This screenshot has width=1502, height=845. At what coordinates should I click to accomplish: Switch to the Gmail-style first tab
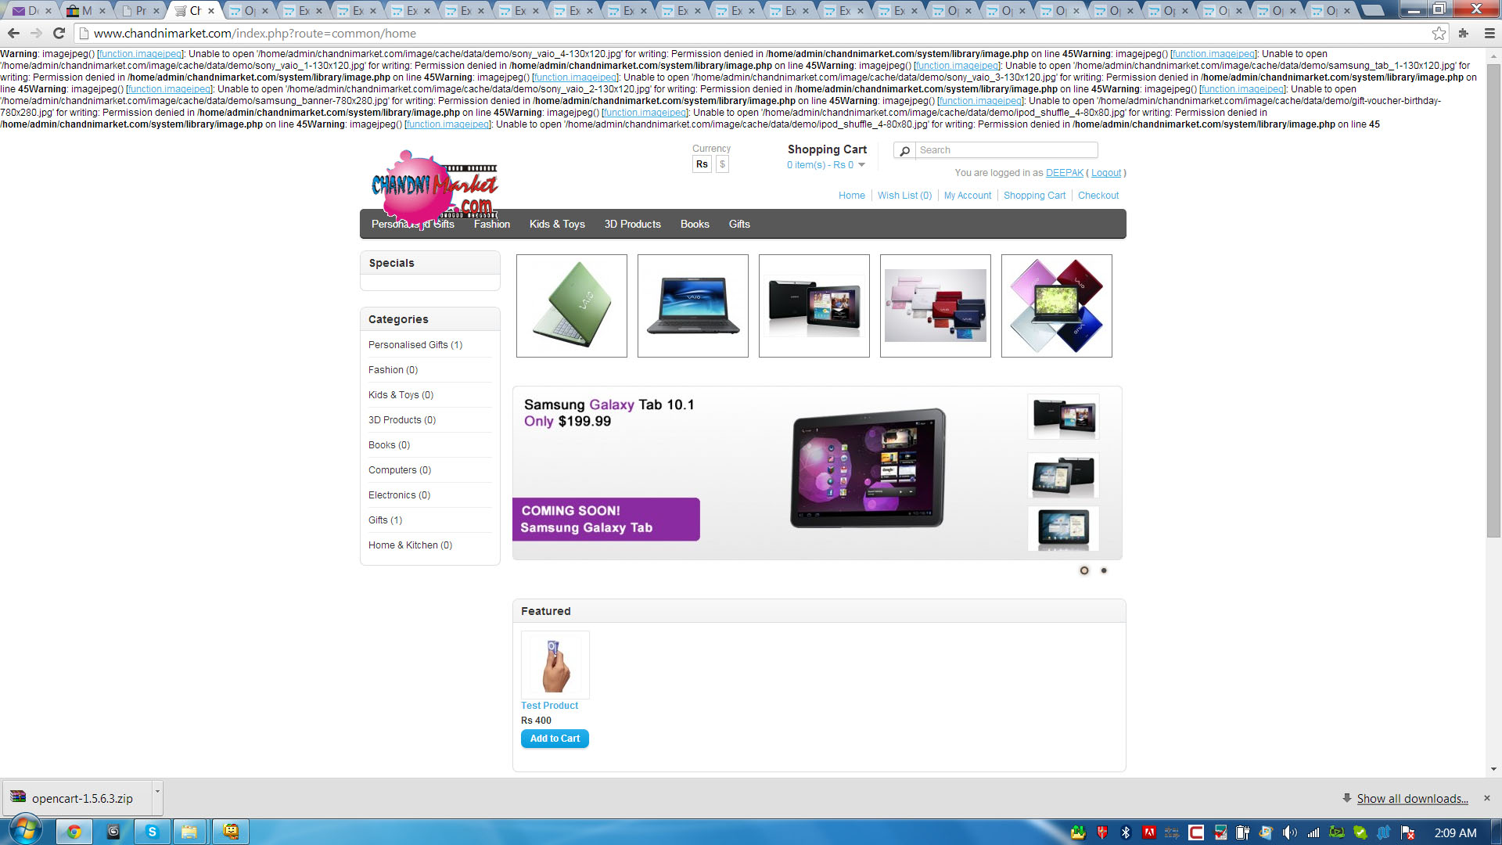point(31,11)
